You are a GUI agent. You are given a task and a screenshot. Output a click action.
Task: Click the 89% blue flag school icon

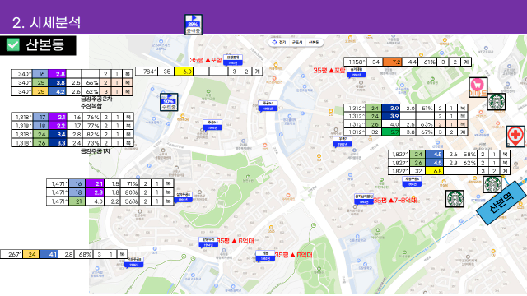click(x=194, y=25)
